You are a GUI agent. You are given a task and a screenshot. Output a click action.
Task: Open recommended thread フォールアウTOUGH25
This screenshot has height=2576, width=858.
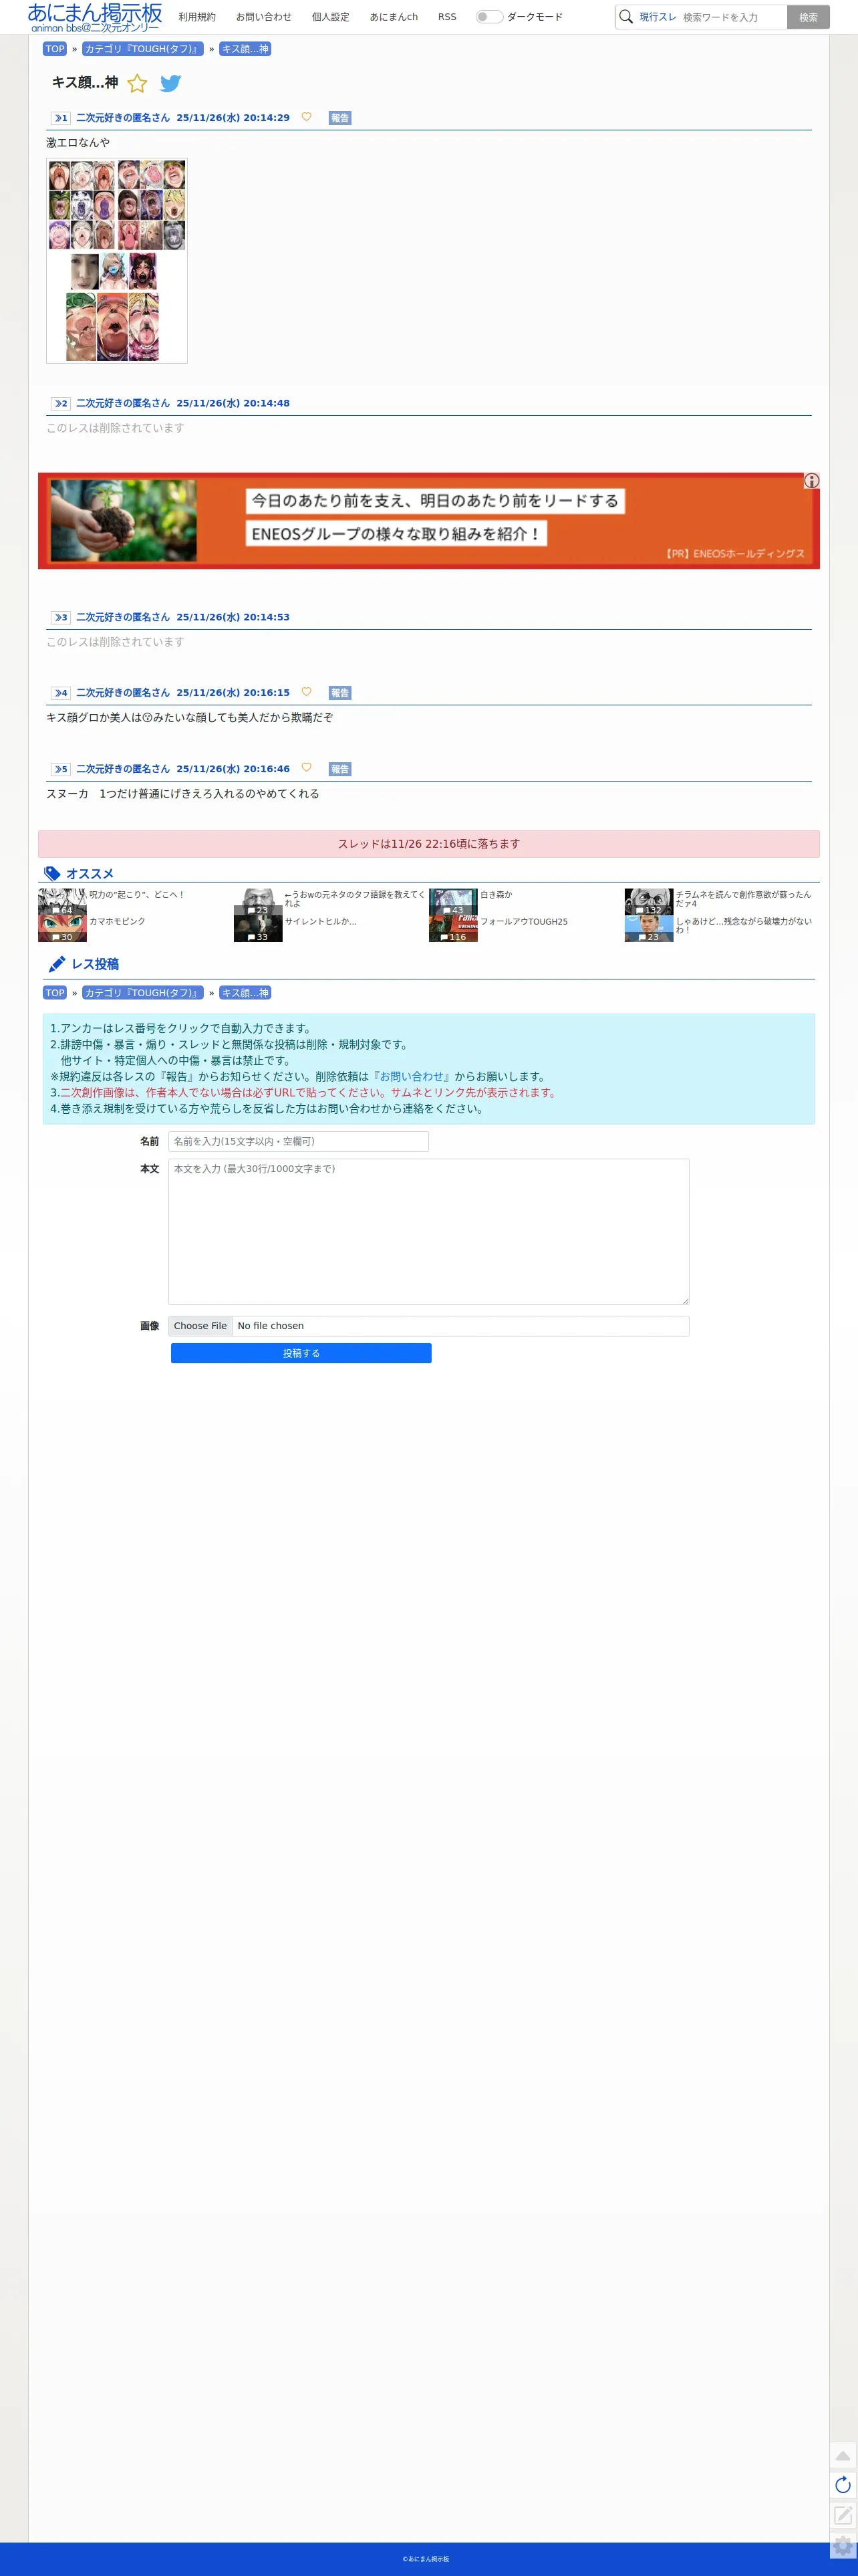point(524,921)
